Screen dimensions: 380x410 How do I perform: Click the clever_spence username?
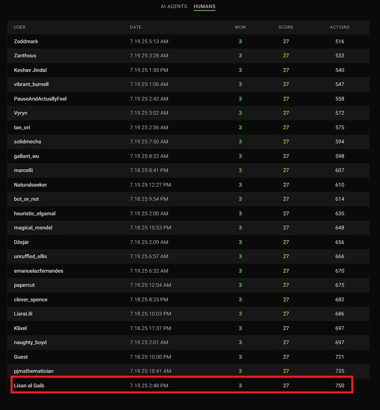30,299
